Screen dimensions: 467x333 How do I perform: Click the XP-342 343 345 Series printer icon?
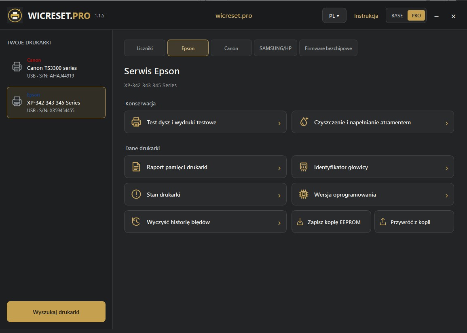17,101
